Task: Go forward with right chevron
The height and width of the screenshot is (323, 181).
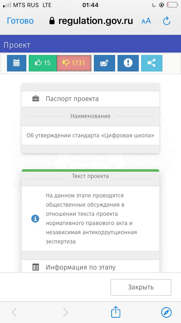Action: (65, 312)
